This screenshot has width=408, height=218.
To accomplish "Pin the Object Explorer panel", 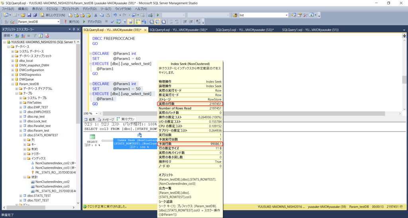I will point(74,29).
